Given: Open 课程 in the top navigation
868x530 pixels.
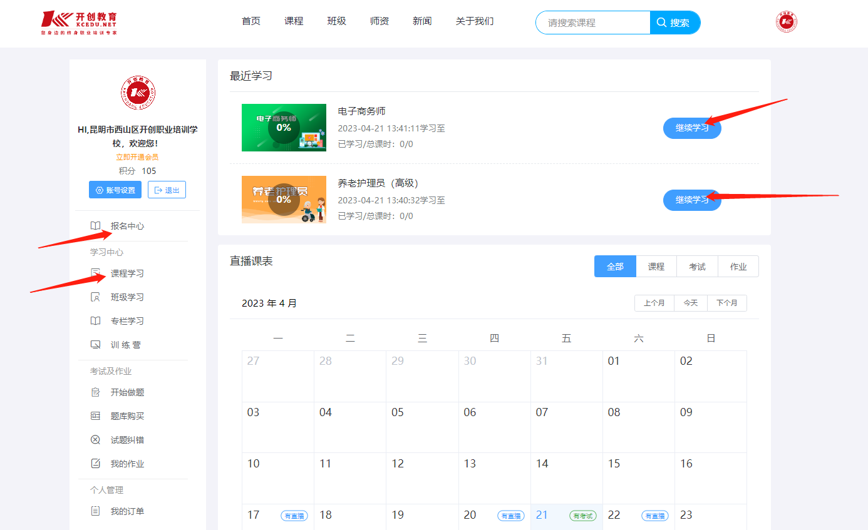Looking at the screenshot, I should [294, 21].
